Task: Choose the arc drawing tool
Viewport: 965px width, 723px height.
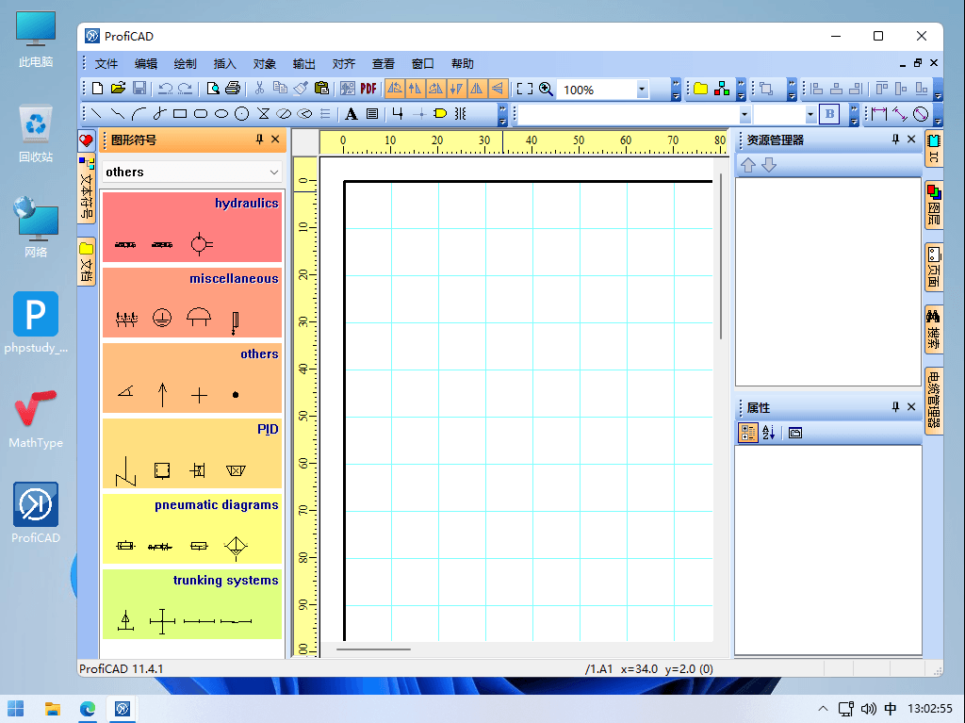Action: click(139, 114)
